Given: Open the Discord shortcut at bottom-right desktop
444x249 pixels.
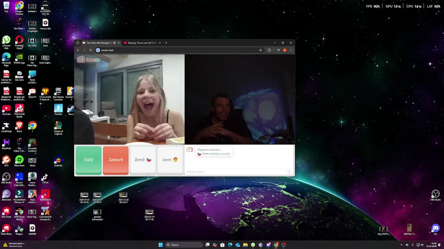Looking at the screenshot, I should coord(435,229).
